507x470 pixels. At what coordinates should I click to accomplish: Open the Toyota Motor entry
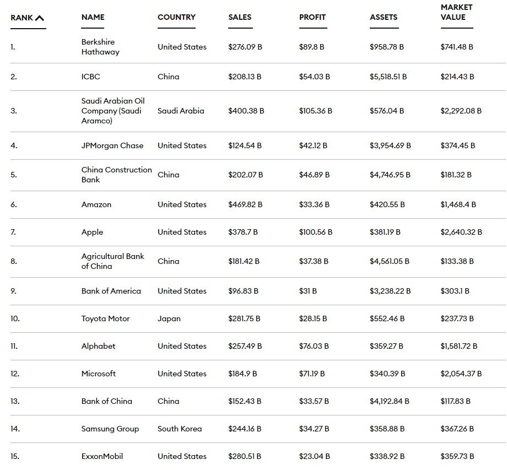coord(106,318)
